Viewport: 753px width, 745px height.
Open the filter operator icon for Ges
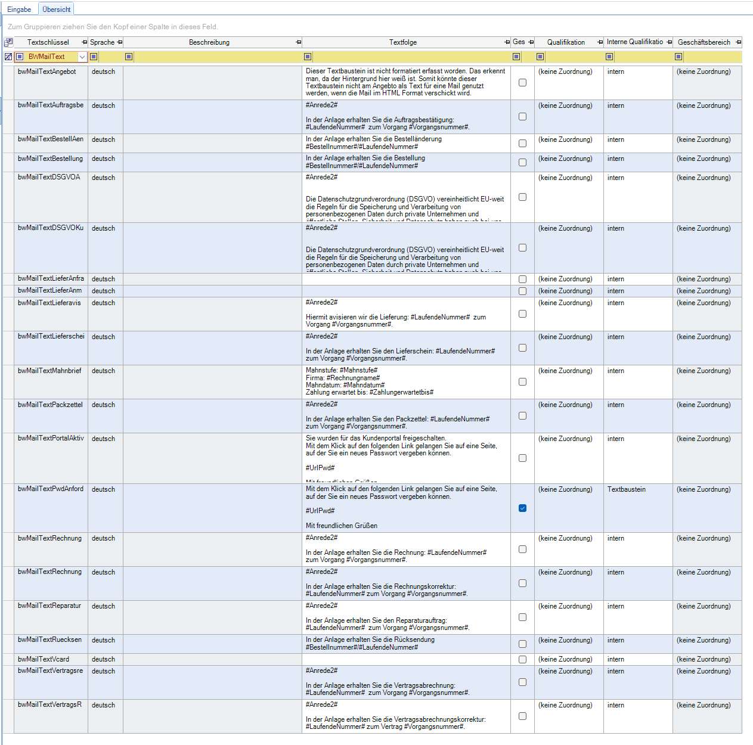516,57
